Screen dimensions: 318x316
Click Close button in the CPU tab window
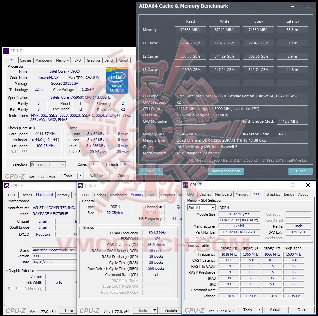[122, 176]
